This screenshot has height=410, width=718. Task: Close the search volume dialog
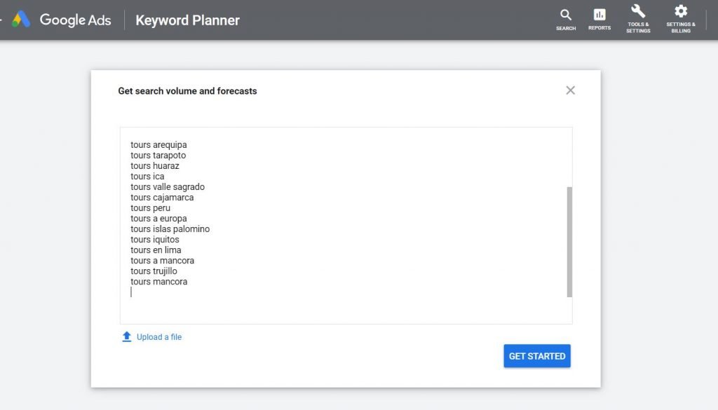coord(570,90)
